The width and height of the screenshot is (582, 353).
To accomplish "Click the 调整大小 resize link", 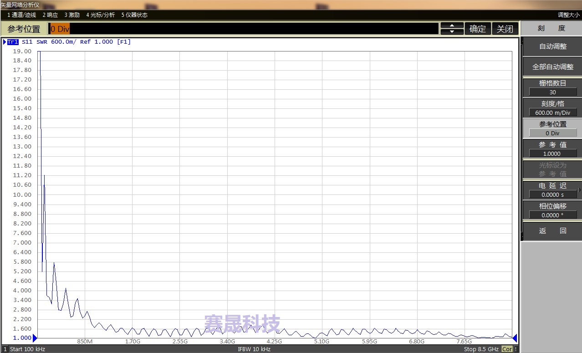I will tap(569, 14).
